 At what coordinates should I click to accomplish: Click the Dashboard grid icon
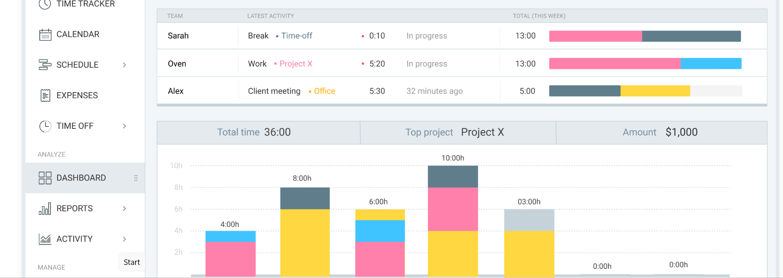click(x=45, y=178)
